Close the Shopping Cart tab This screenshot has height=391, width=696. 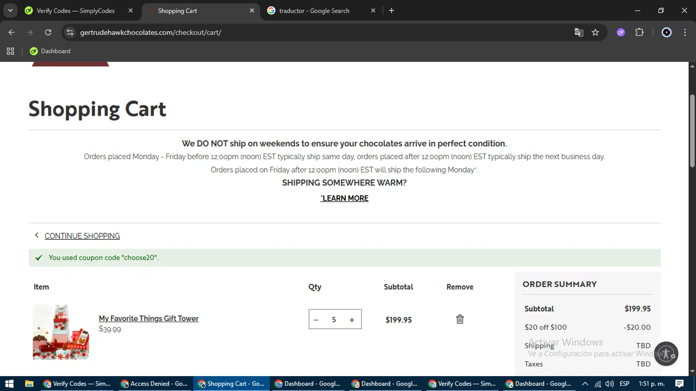coord(252,11)
